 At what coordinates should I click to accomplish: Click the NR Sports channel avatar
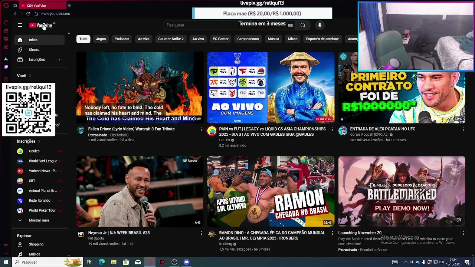click(81, 235)
